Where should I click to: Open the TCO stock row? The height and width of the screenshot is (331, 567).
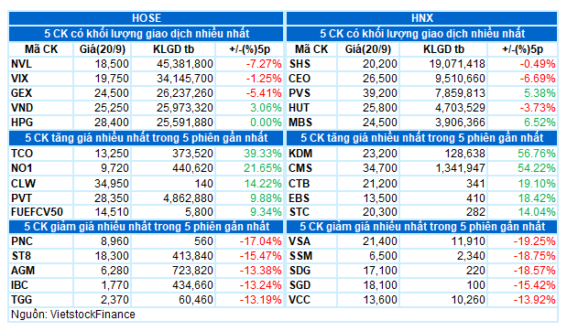[x=146, y=154]
